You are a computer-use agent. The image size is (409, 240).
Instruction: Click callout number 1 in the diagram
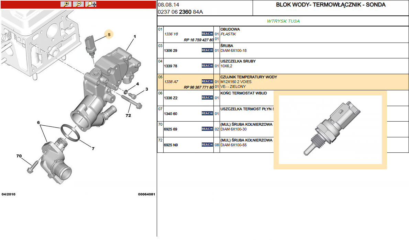pyautogui.click(x=135, y=36)
